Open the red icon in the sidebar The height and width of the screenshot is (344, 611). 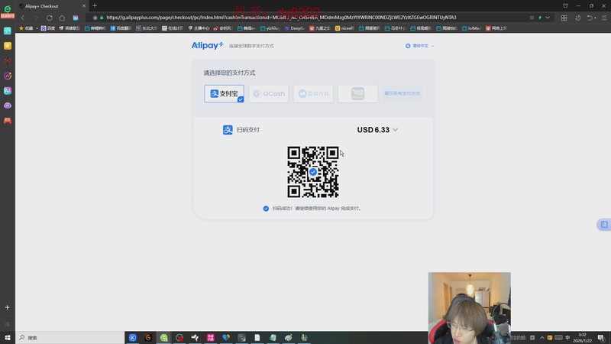click(8, 61)
